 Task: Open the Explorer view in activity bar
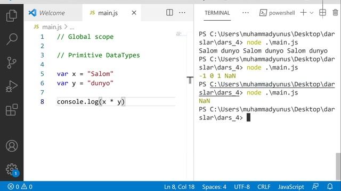12,15
